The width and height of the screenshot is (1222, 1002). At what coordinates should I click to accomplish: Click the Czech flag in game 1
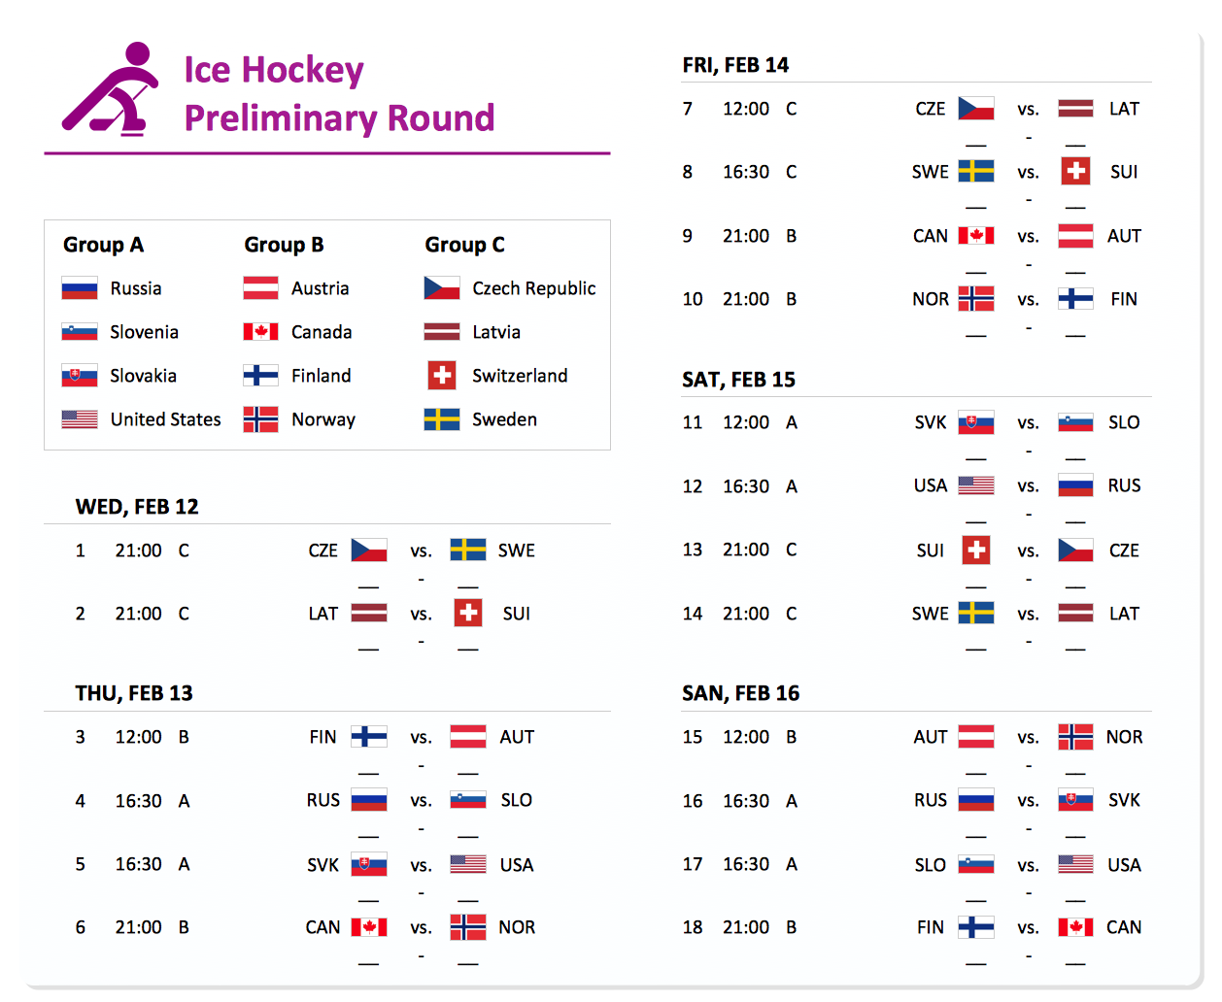(x=369, y=551)
